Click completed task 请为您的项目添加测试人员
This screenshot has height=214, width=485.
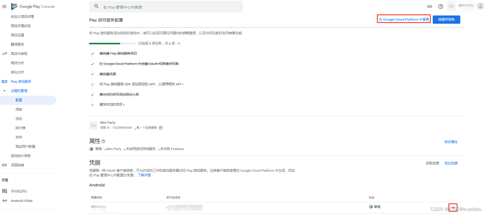119,94
